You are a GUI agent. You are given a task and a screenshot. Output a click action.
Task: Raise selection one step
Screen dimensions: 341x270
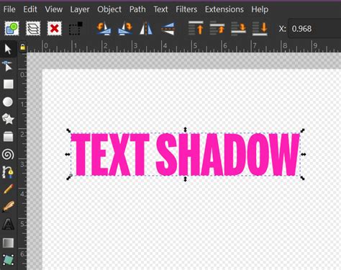217,28
